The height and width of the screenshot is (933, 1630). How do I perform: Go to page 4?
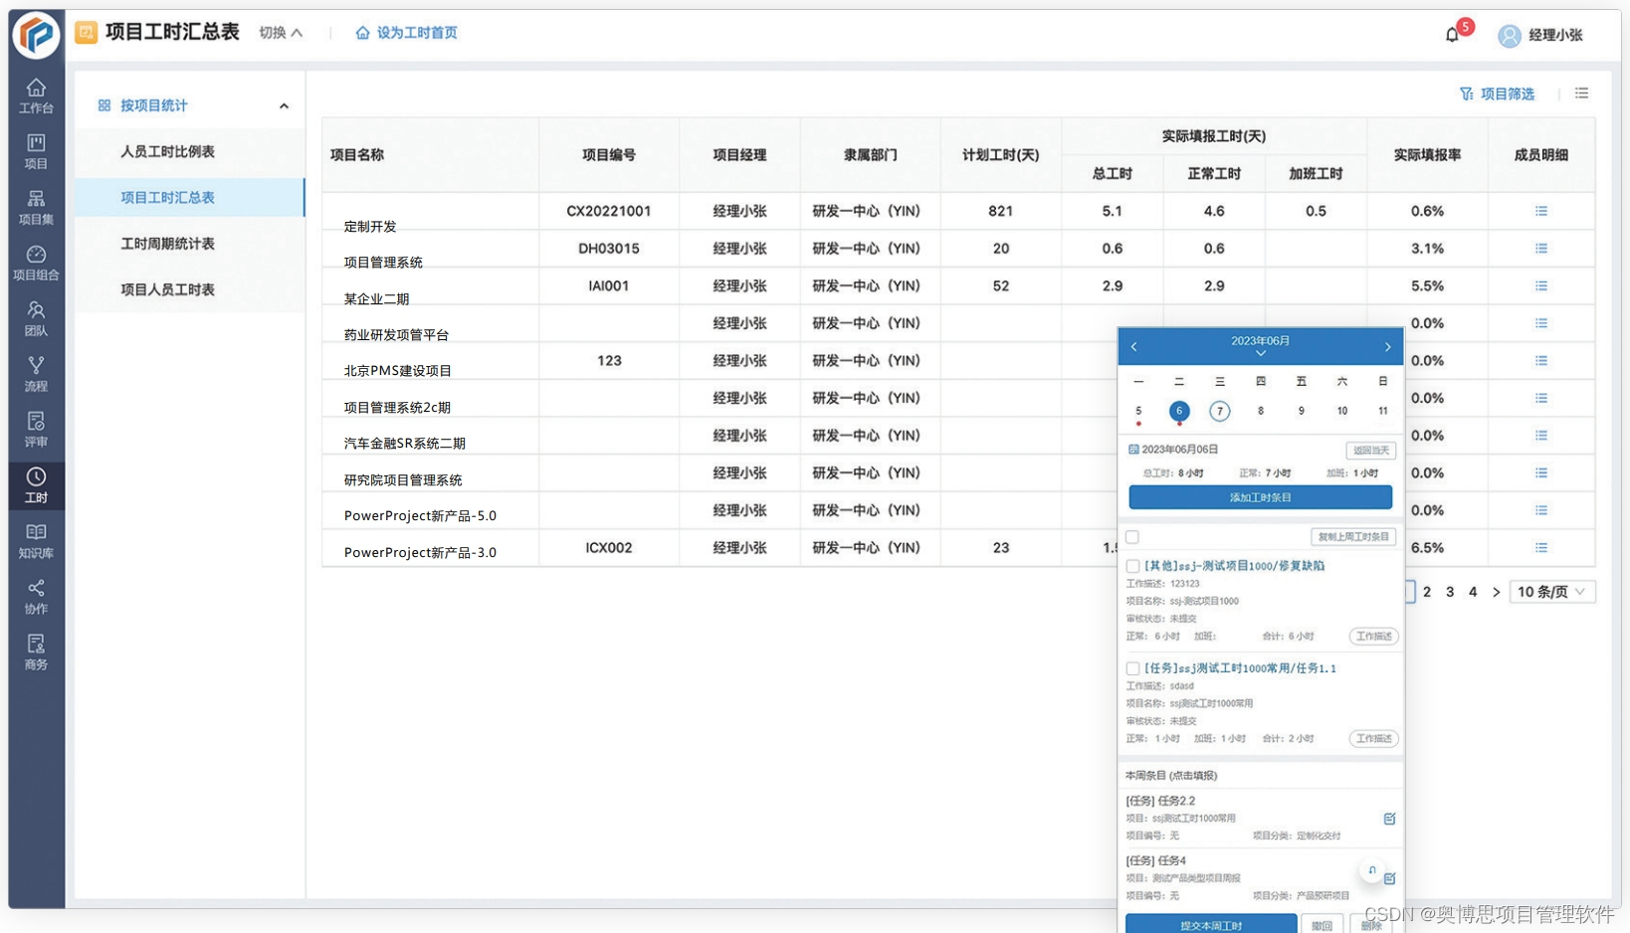[x=1473, y=592]
